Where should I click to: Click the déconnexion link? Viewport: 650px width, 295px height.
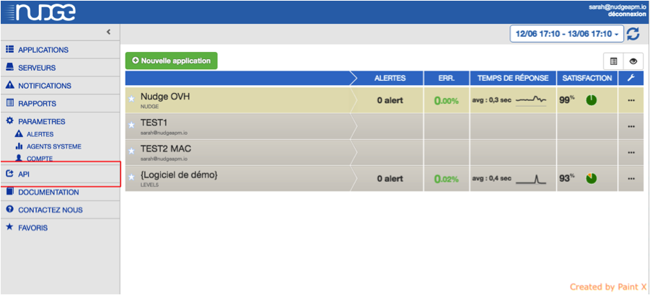[x=627, y=13]
